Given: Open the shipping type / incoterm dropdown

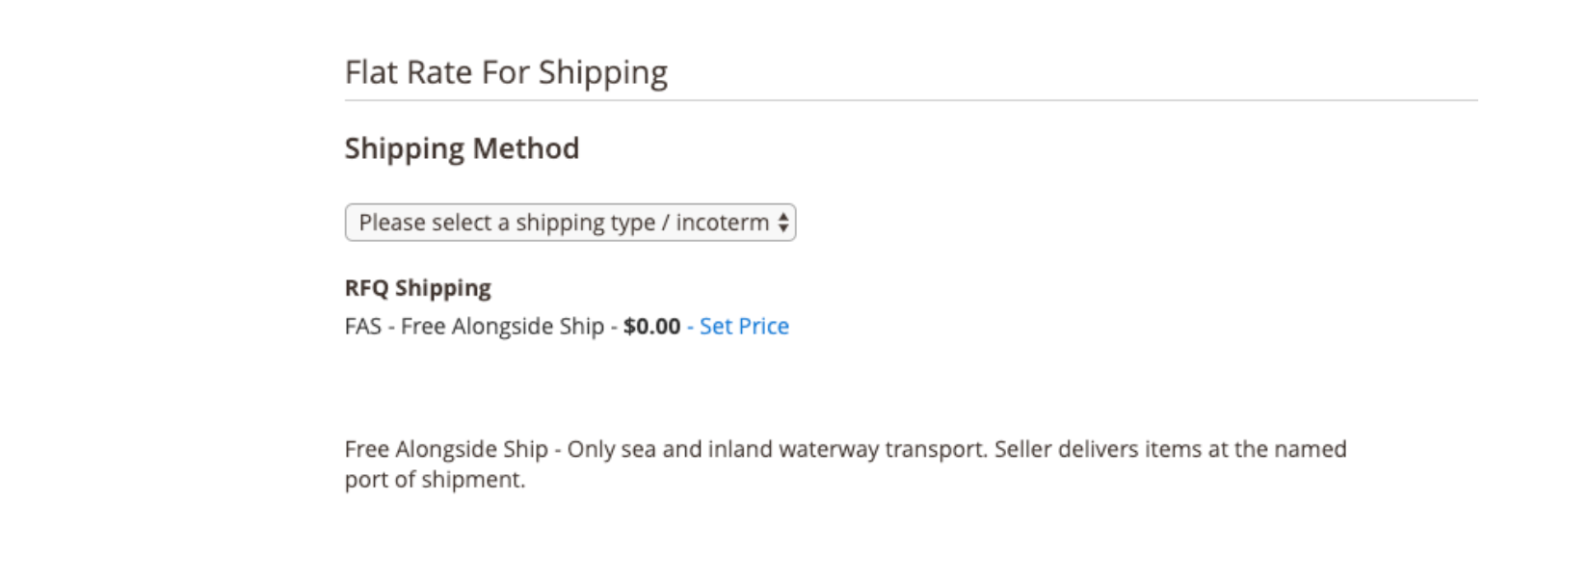Looking at the screenshot, I should click(570, 223).
